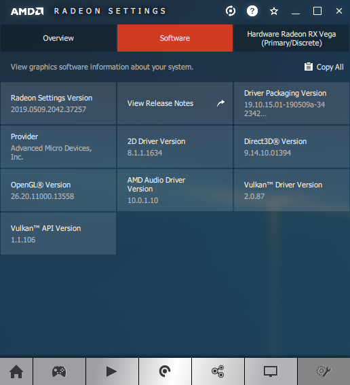The width and height of the screenshot is (350, 385).
Task: Click the Copy All button
Action: click(324, 67)
